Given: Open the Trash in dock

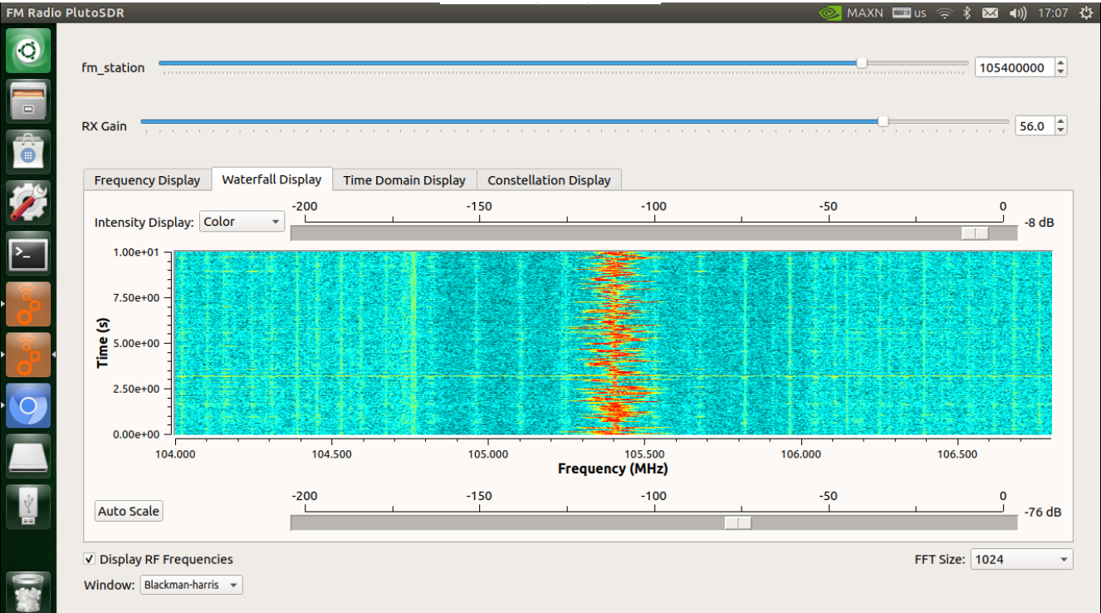Looking at the screenshot, I should tap(29, 591).
